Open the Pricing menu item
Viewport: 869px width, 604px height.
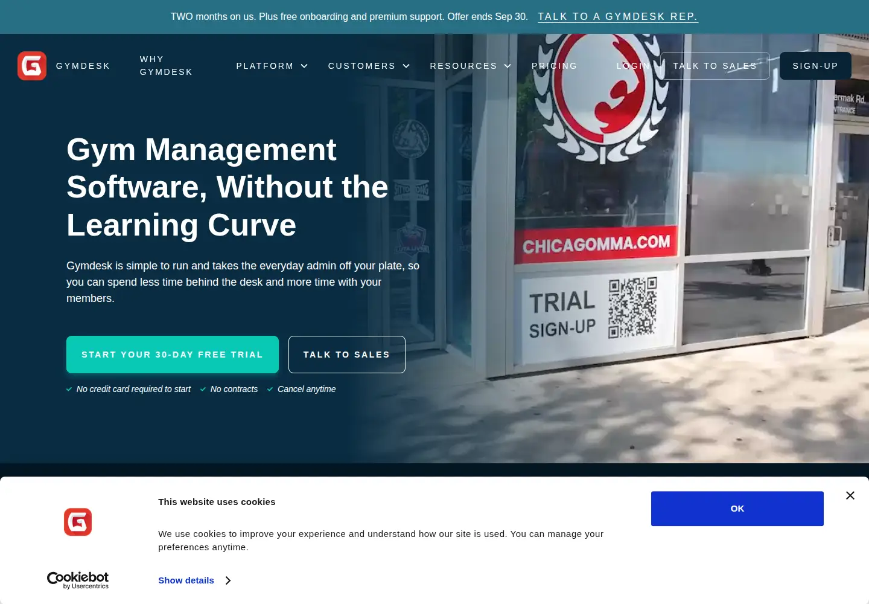(555, 66)
